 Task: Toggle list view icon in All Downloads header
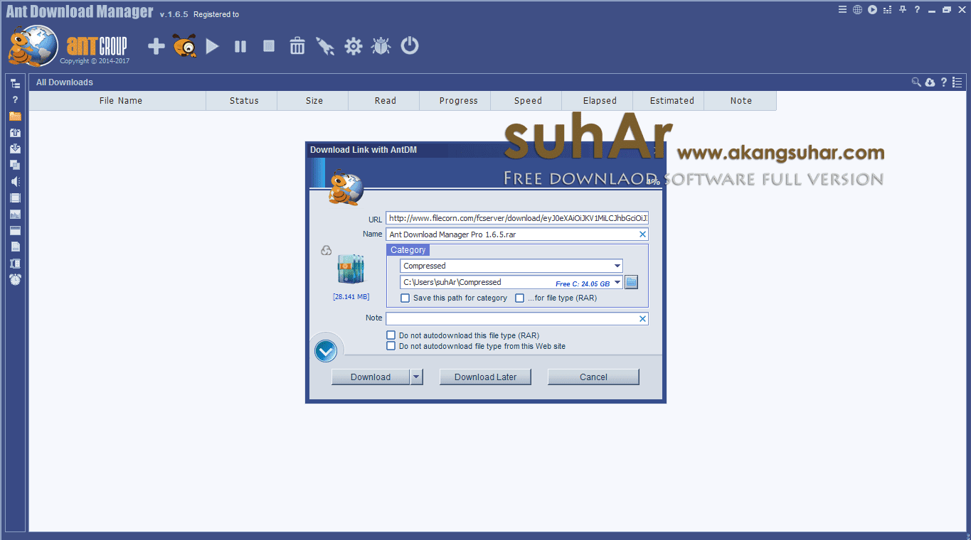(957, 82)
